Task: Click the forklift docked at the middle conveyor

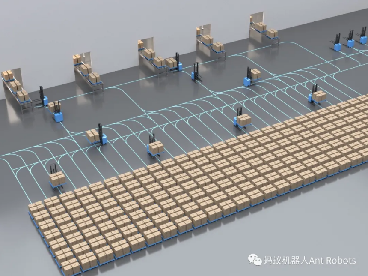Action: pyautogui.click(x=175, y=63)
